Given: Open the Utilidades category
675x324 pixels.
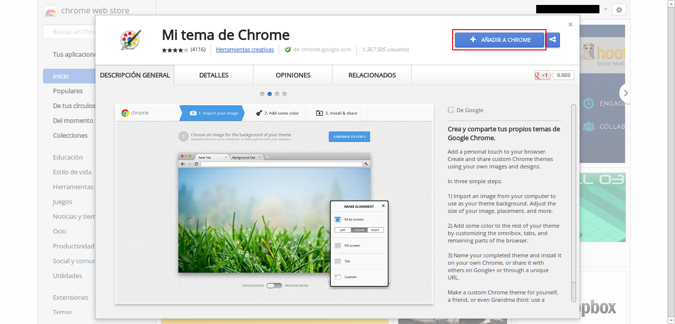Looking at the screenshot, I should pyautogui.click(x=68, y=276).
